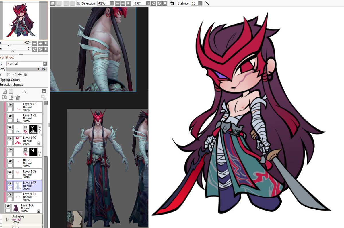Zoom in with the toolbar plus button
344x228 pixels.
[123, 3]
